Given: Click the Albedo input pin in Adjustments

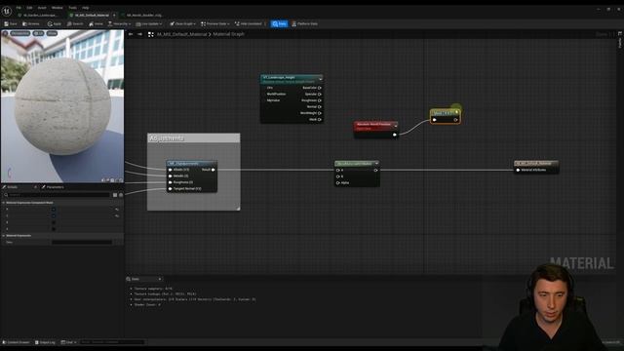Looking at the screenshot, I should coord(170,170).
